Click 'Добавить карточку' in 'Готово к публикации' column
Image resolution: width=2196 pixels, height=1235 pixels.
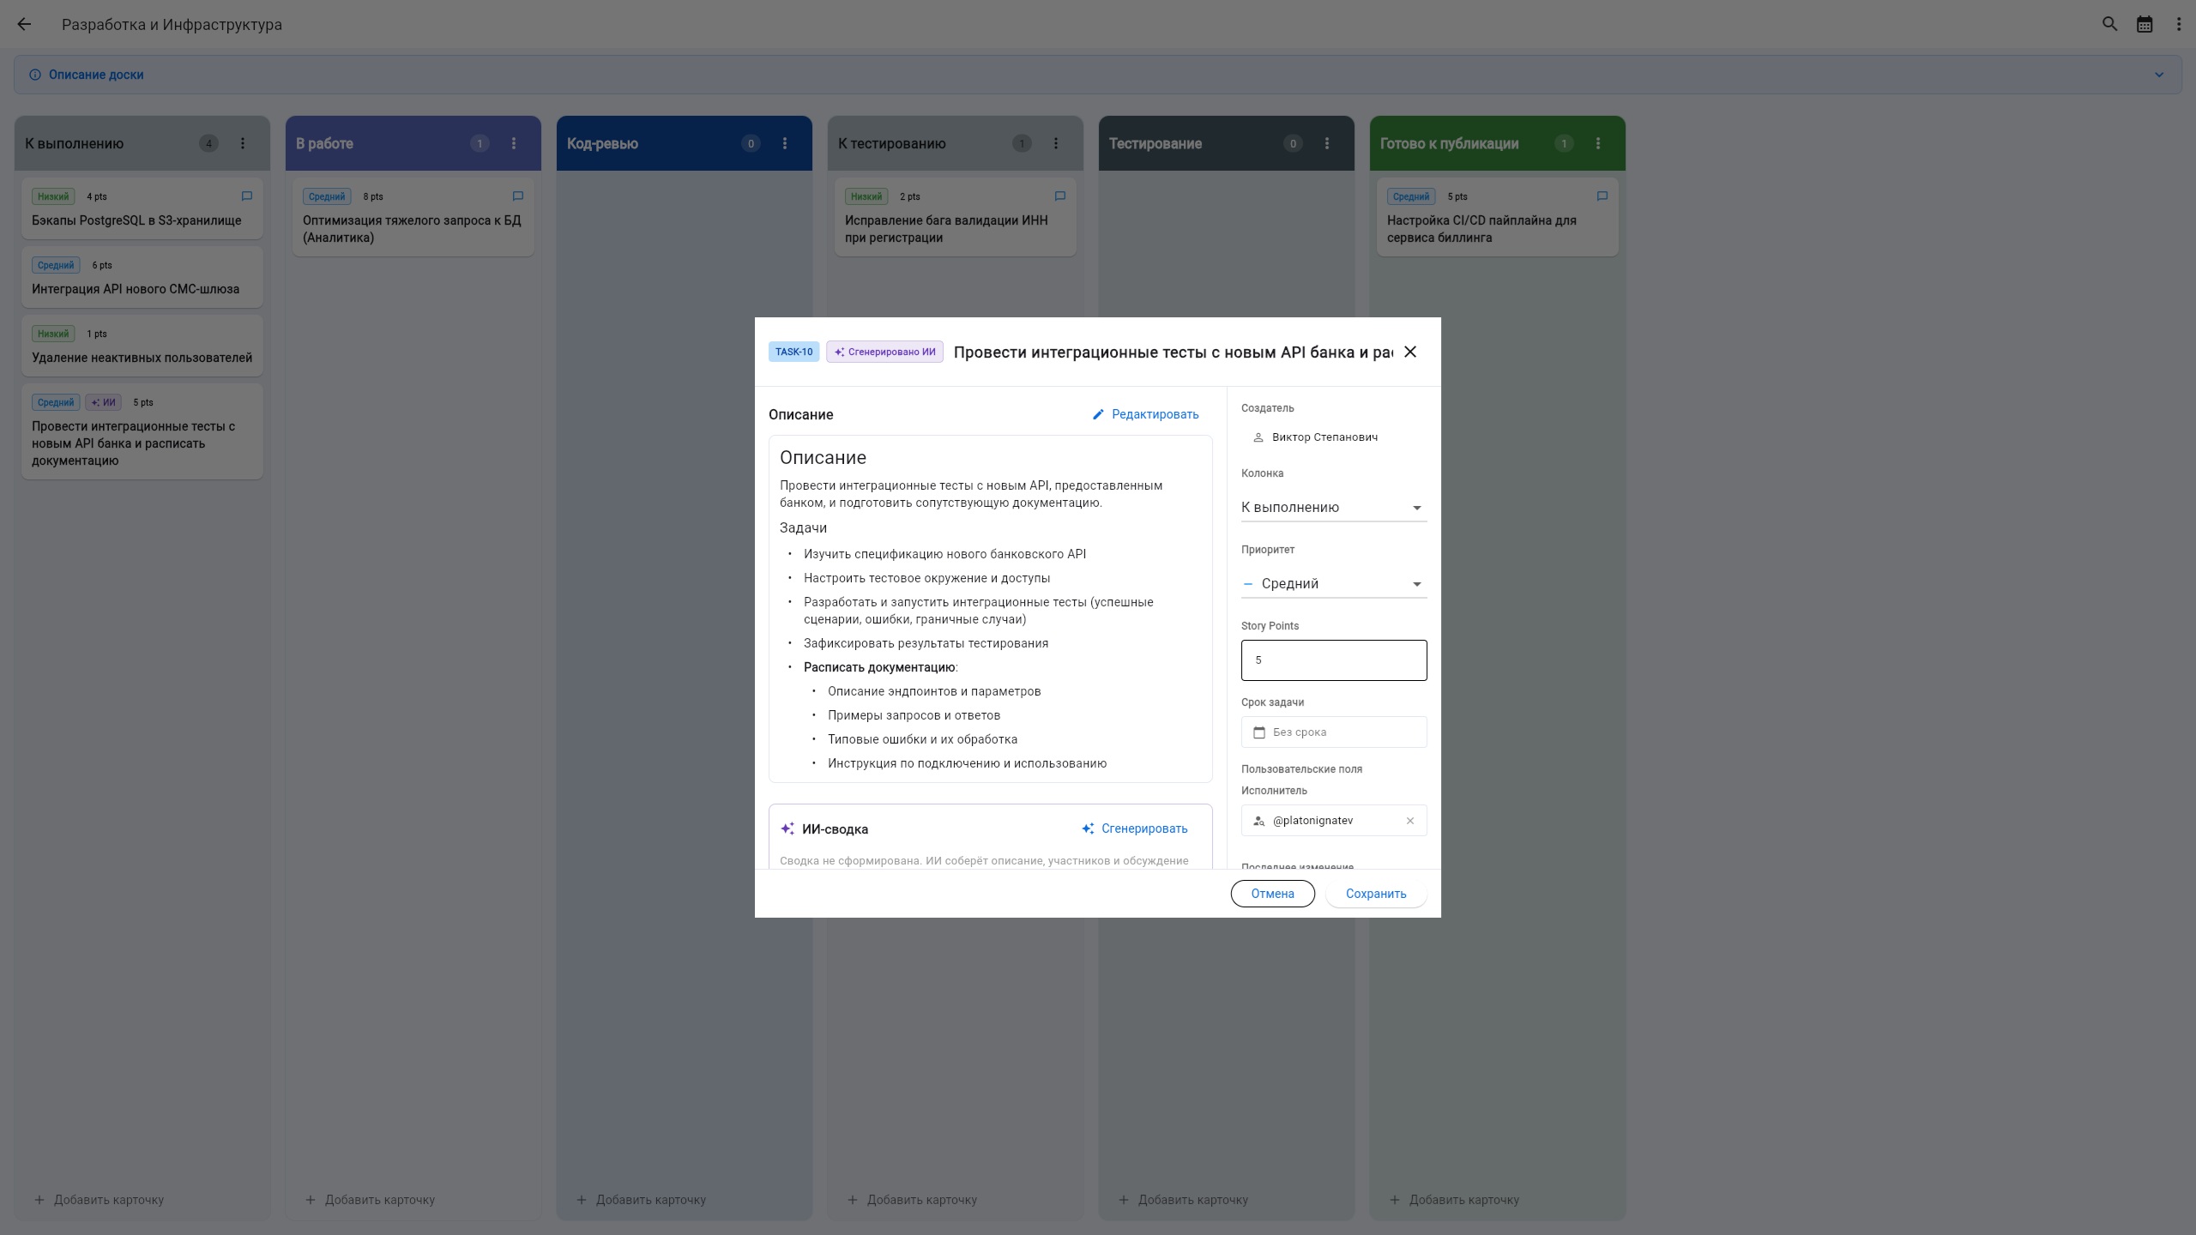[x=1454, y=1200]
